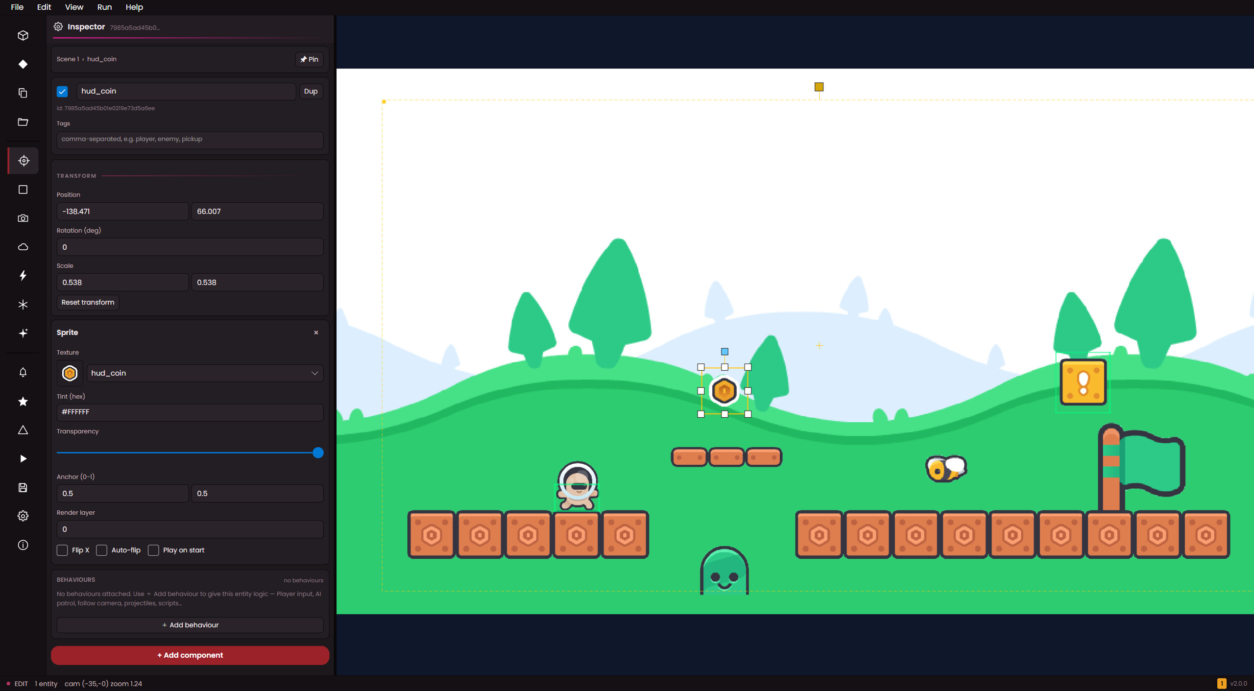Click the Rotation (deg) field
This screenshot has height=691, width=1254.
click(x=190, y=247)
